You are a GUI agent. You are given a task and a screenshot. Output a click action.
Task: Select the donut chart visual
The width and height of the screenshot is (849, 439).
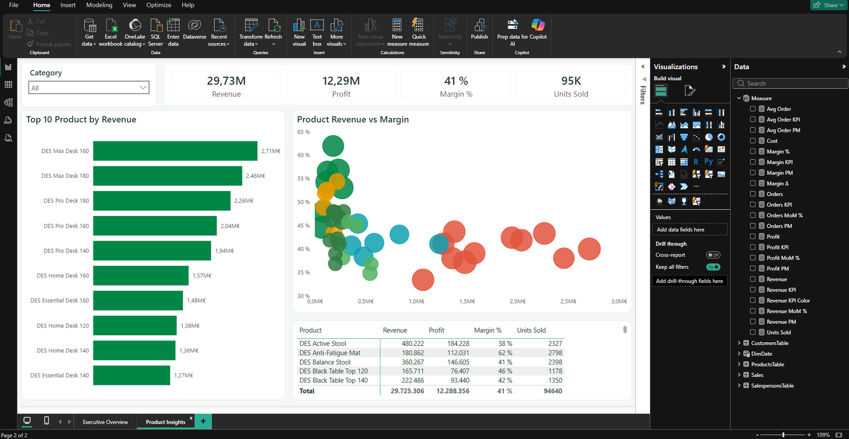coord(721,137)
